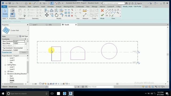Viewport: 171px width, 96px height.
Task: Expand the Draw gallery with the bottom arrow
Action: pos(120,16)
